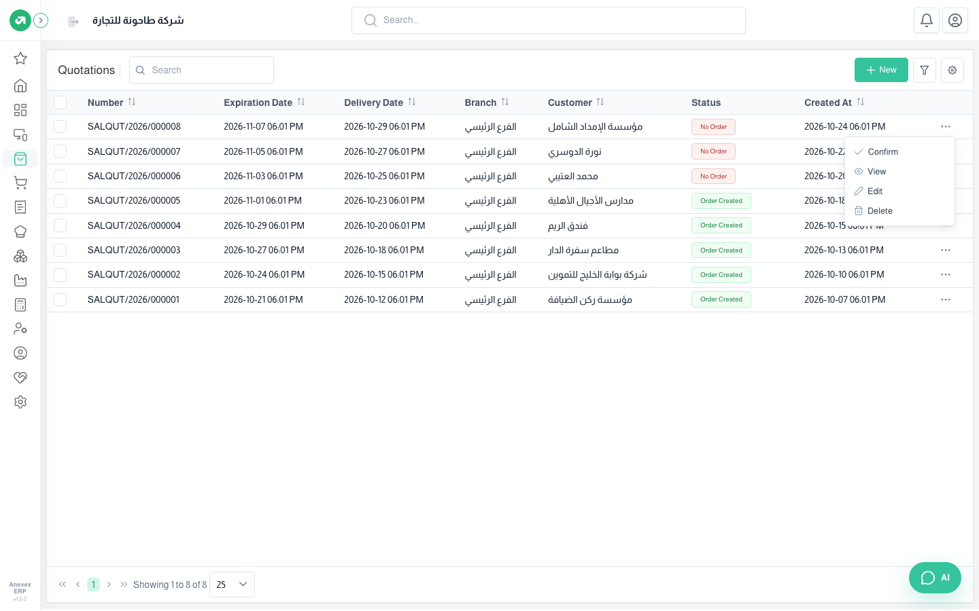The image size is (979, 611).
Task: Open row actions for SALQUT/2026/000008
Action: point(946,127)
